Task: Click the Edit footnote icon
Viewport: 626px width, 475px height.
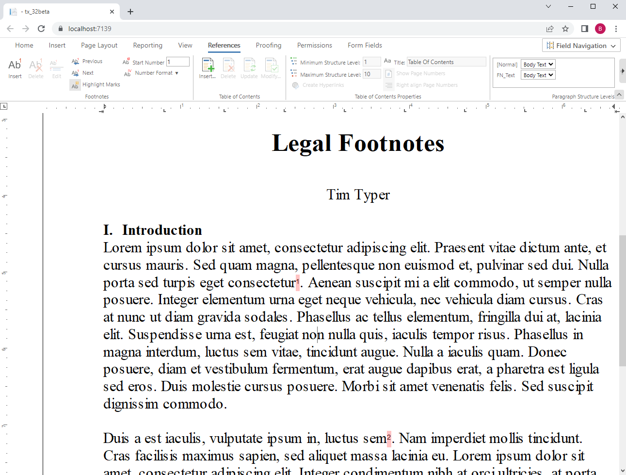Action: point(57,68)
